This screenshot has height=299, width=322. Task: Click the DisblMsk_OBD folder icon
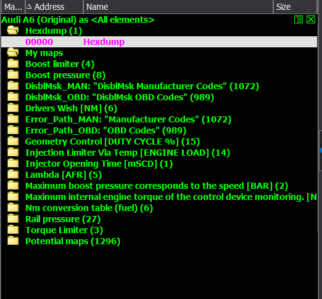[13, 97]
